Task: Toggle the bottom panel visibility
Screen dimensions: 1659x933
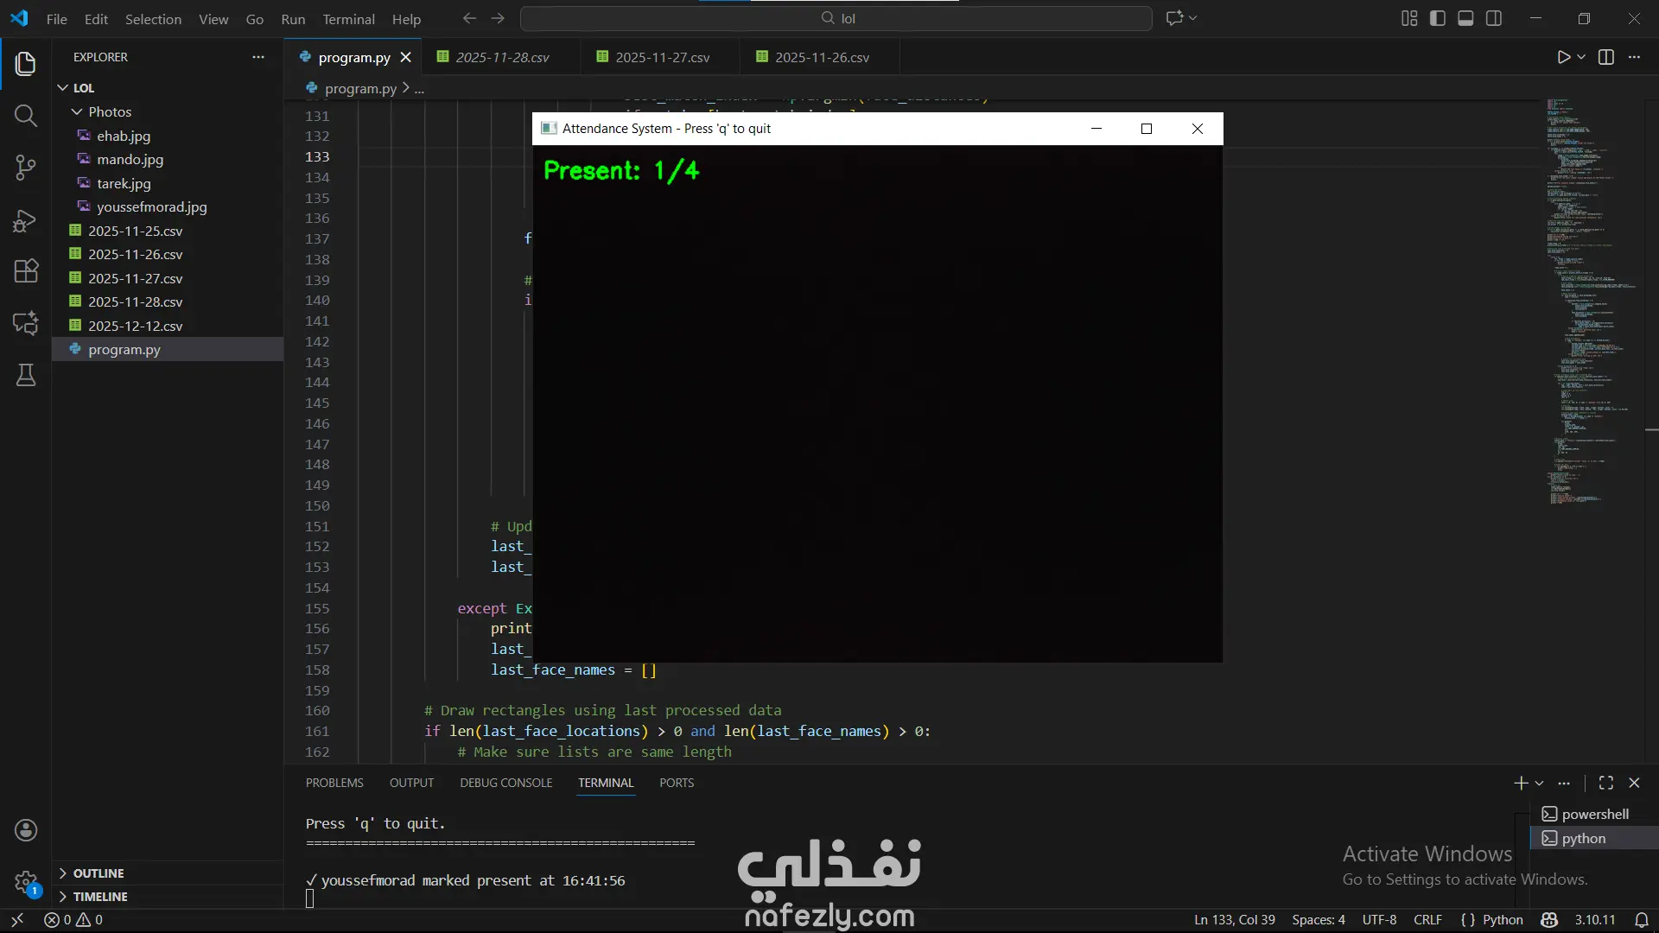Action: coord(1465,18)
